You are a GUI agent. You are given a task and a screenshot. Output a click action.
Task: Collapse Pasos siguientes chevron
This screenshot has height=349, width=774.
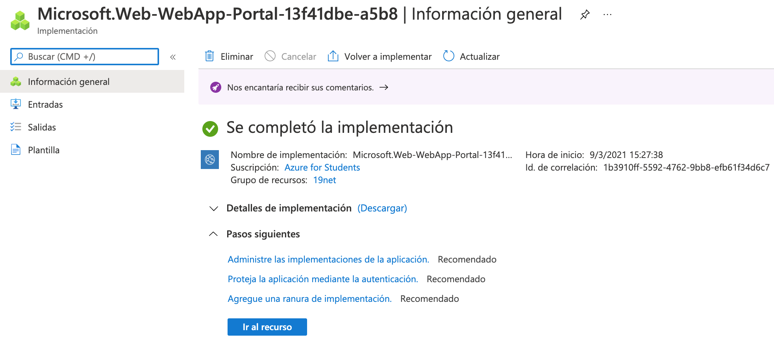pyautogui.click(x=213, y=234)
